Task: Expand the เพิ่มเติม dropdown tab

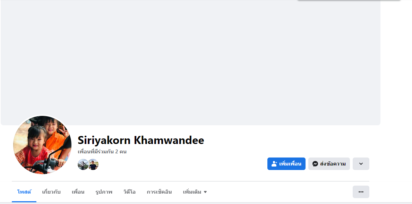Action: click(x=195, y=192)
